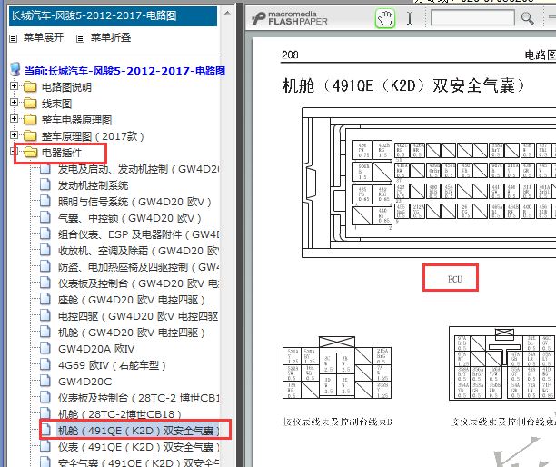Select highlighted 机舱（491QE（K2D）双安全气囊）item
The height and width of the screenshot is (467, 556).
pyautogui.click(x=139, y=431)
